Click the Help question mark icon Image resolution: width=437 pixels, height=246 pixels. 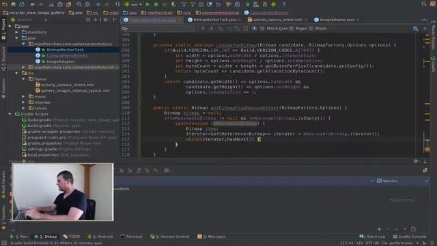pyautogui.click(x=284, y=4)
